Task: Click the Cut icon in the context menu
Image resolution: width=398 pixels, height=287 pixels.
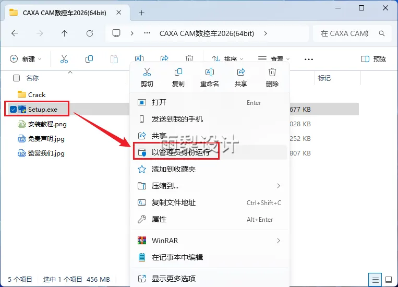Action: click(147, 73)
